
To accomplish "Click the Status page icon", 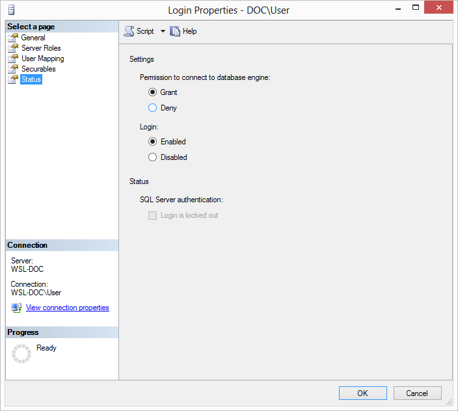I will click(13, 79).
